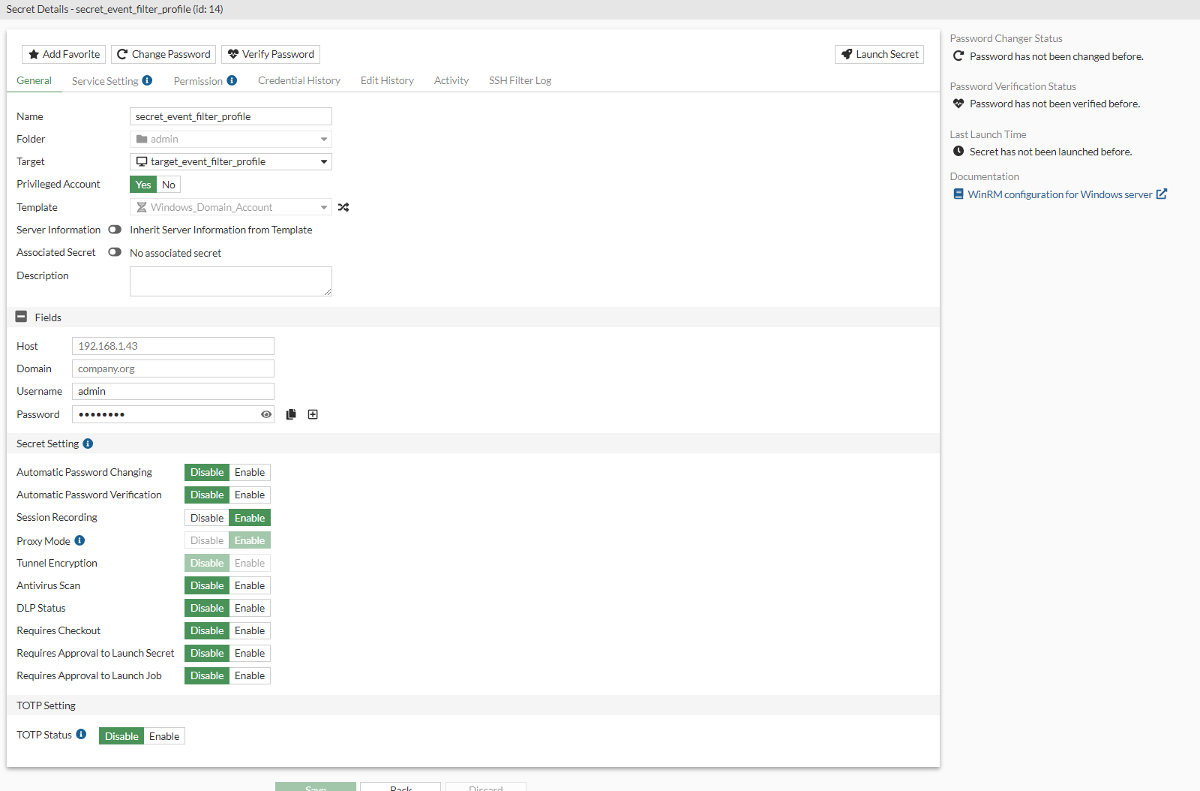Viewport: 1200px width, 791px height.
Task: Click the Add Favorite star icon
Action: tap(34, 54)
